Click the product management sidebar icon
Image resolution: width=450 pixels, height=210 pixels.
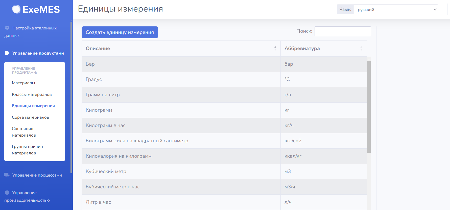(7, 53)
